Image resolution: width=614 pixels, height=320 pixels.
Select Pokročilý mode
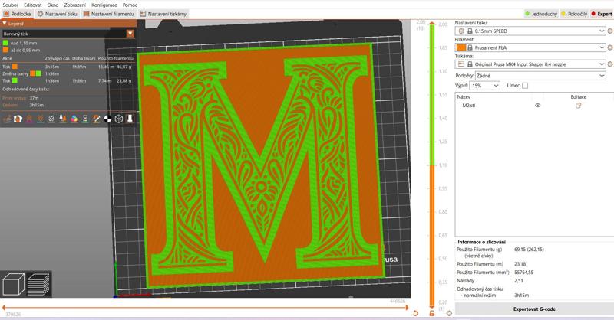574,14
